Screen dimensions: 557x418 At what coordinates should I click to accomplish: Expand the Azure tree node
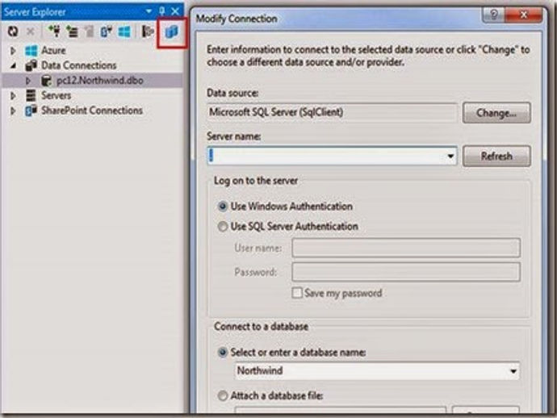[13, 51]
